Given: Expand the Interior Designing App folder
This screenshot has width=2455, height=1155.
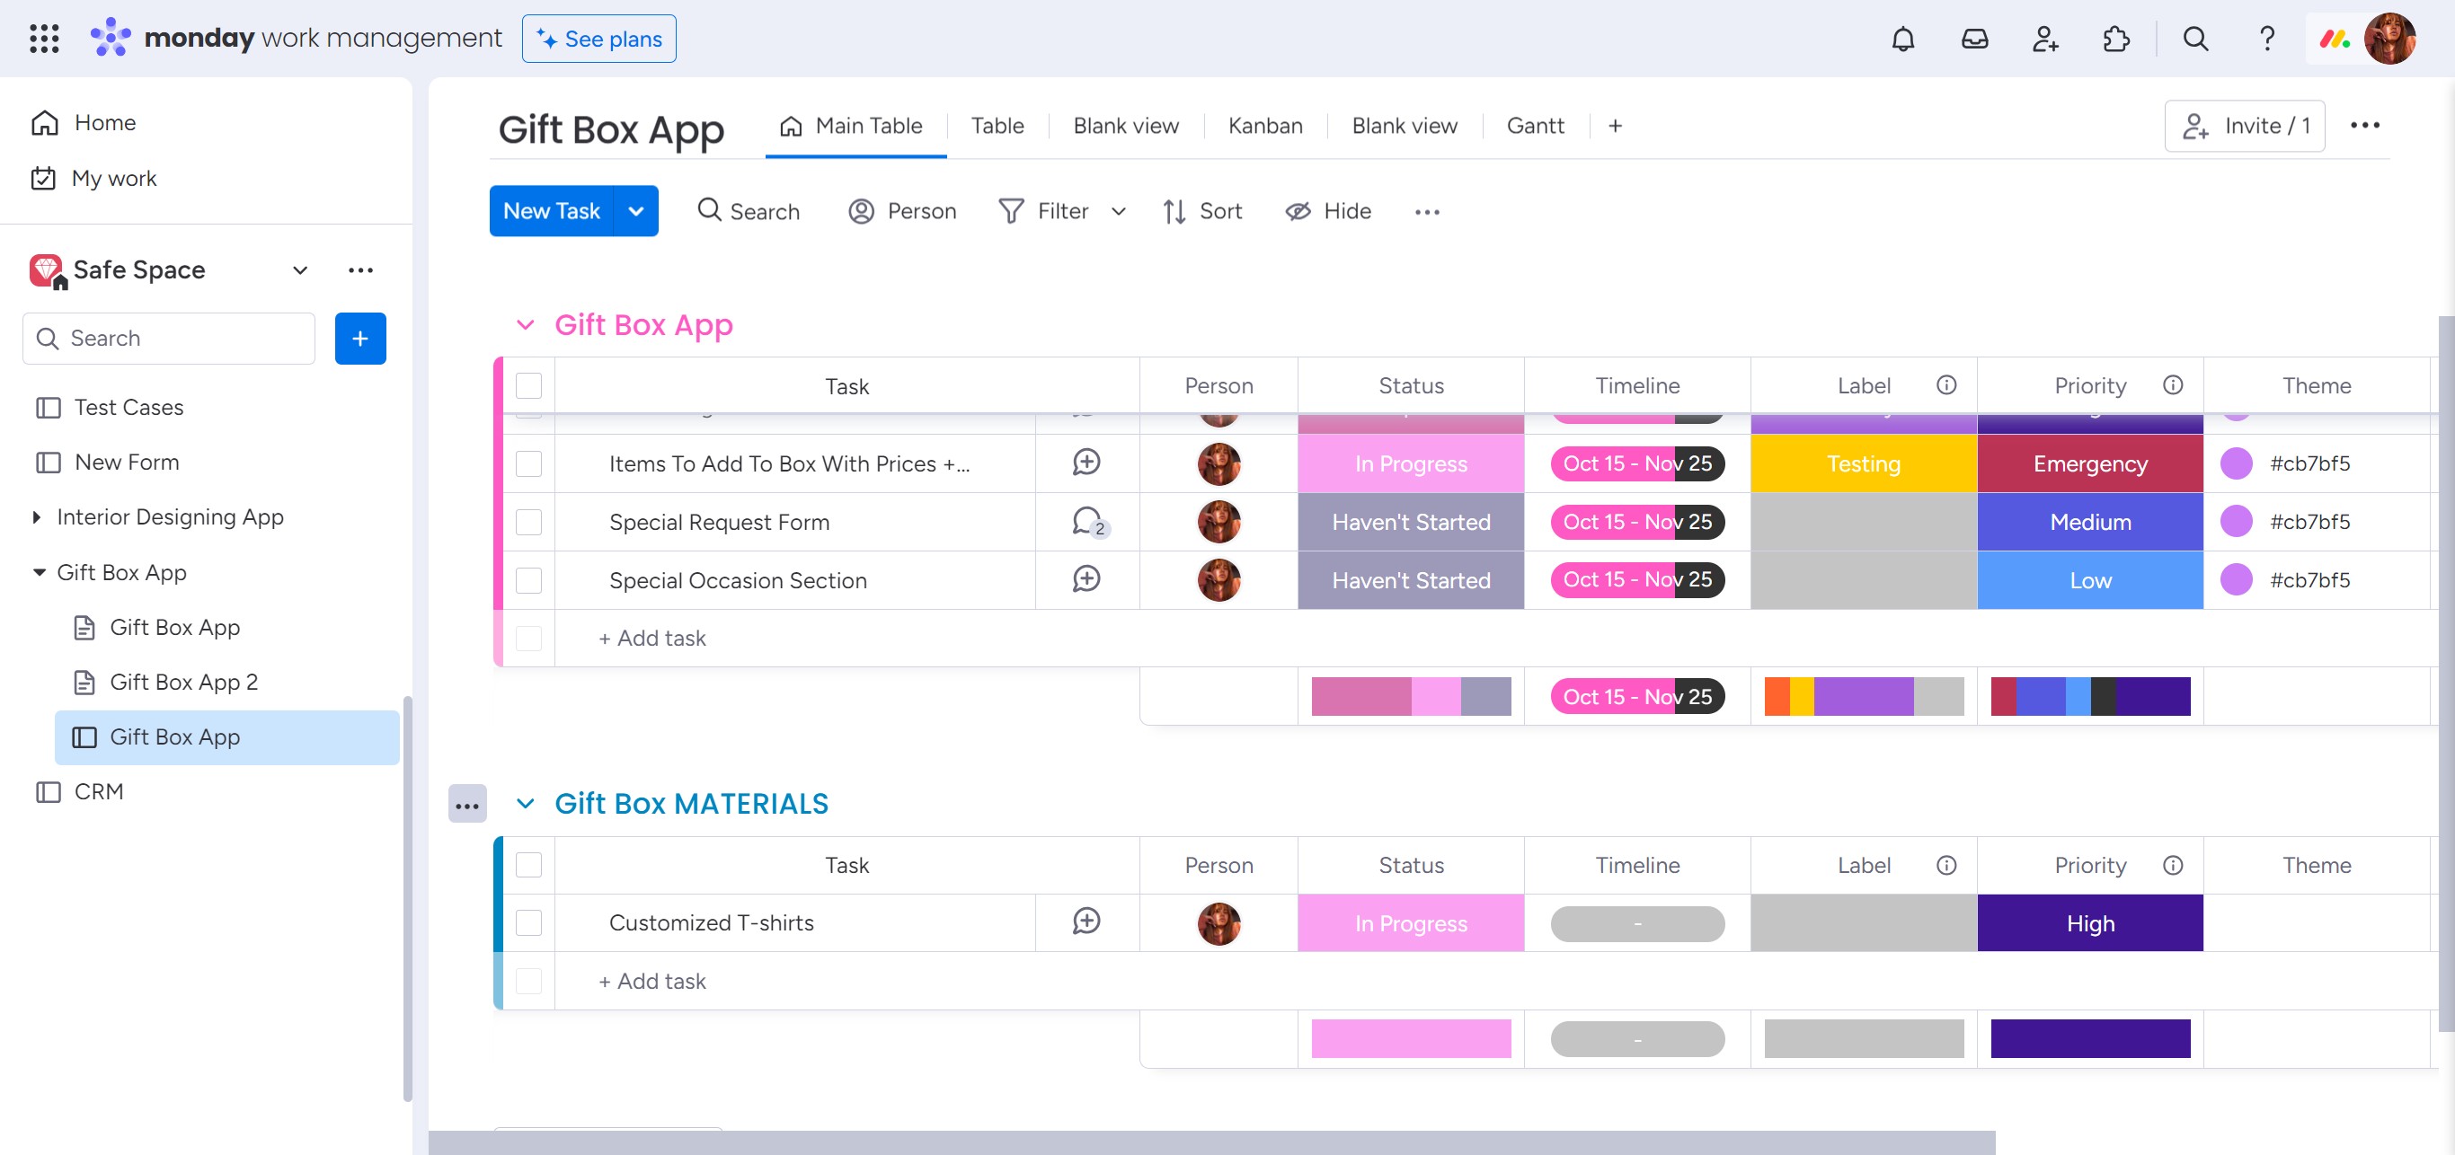Looking at the screenshot, I should point(37,517).
